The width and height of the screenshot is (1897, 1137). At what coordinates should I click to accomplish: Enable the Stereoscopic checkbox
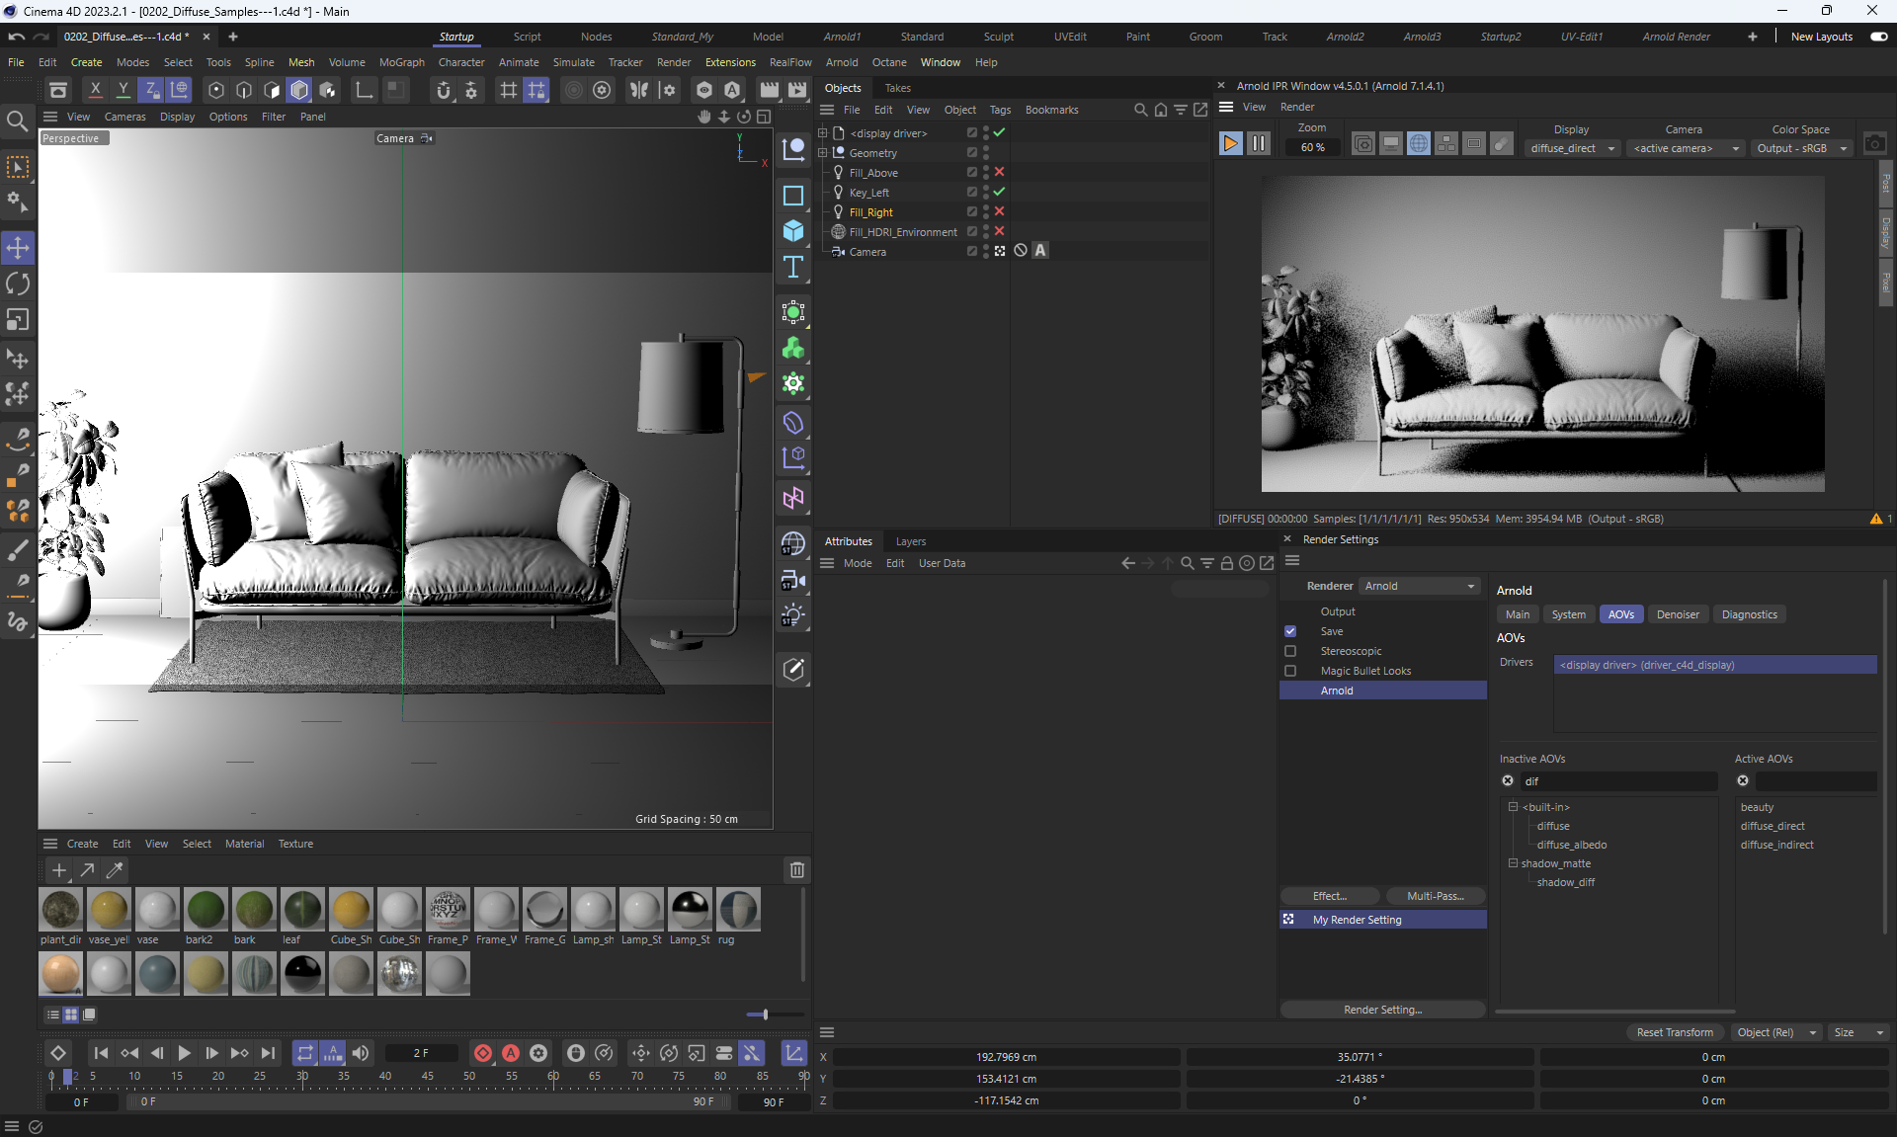click(1290, 651)
